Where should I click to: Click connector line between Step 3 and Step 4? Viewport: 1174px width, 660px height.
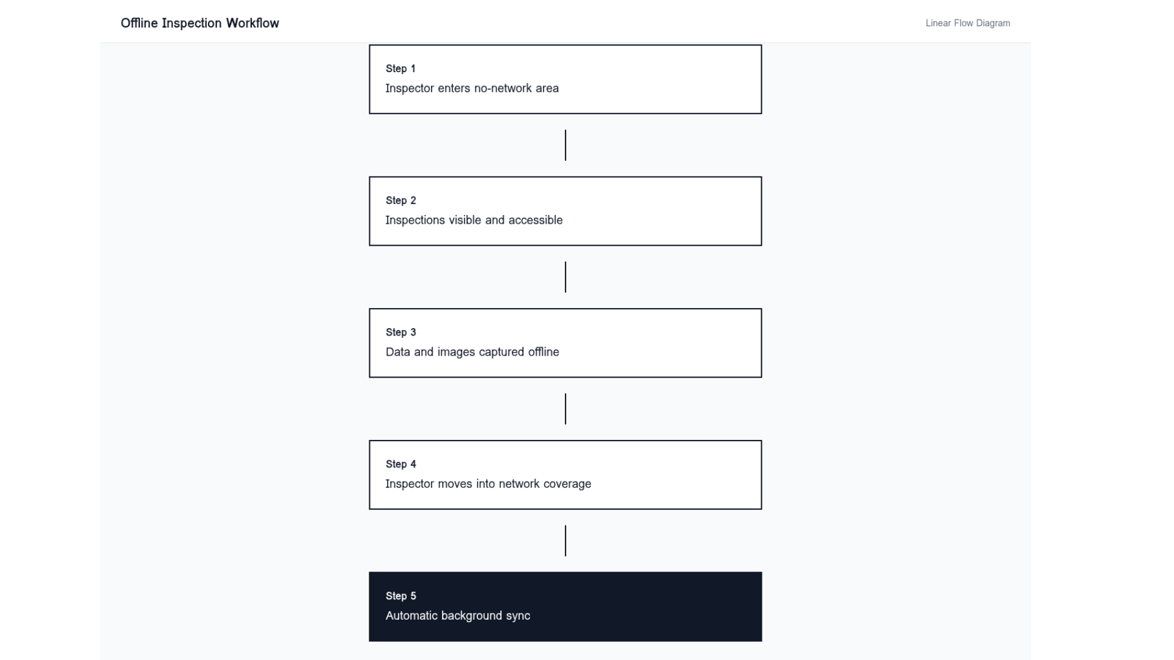click(x=565, y=409)
